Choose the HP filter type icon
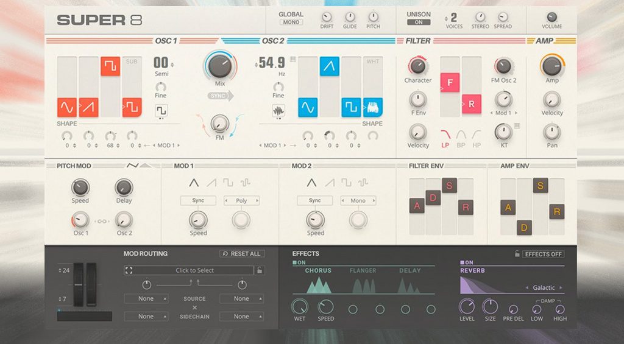Image resolution: width=624 pixels, height=344 pixels. click(x=477, y=135)
